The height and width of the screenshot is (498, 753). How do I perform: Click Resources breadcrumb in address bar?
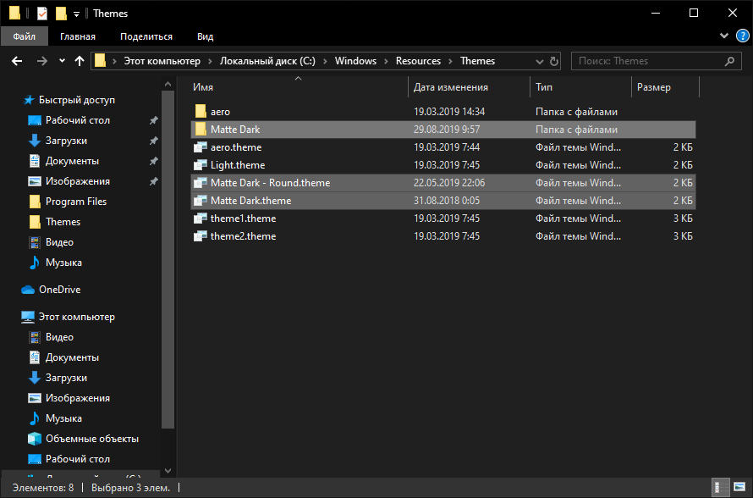pyautogui.click(x=418, y=61)
